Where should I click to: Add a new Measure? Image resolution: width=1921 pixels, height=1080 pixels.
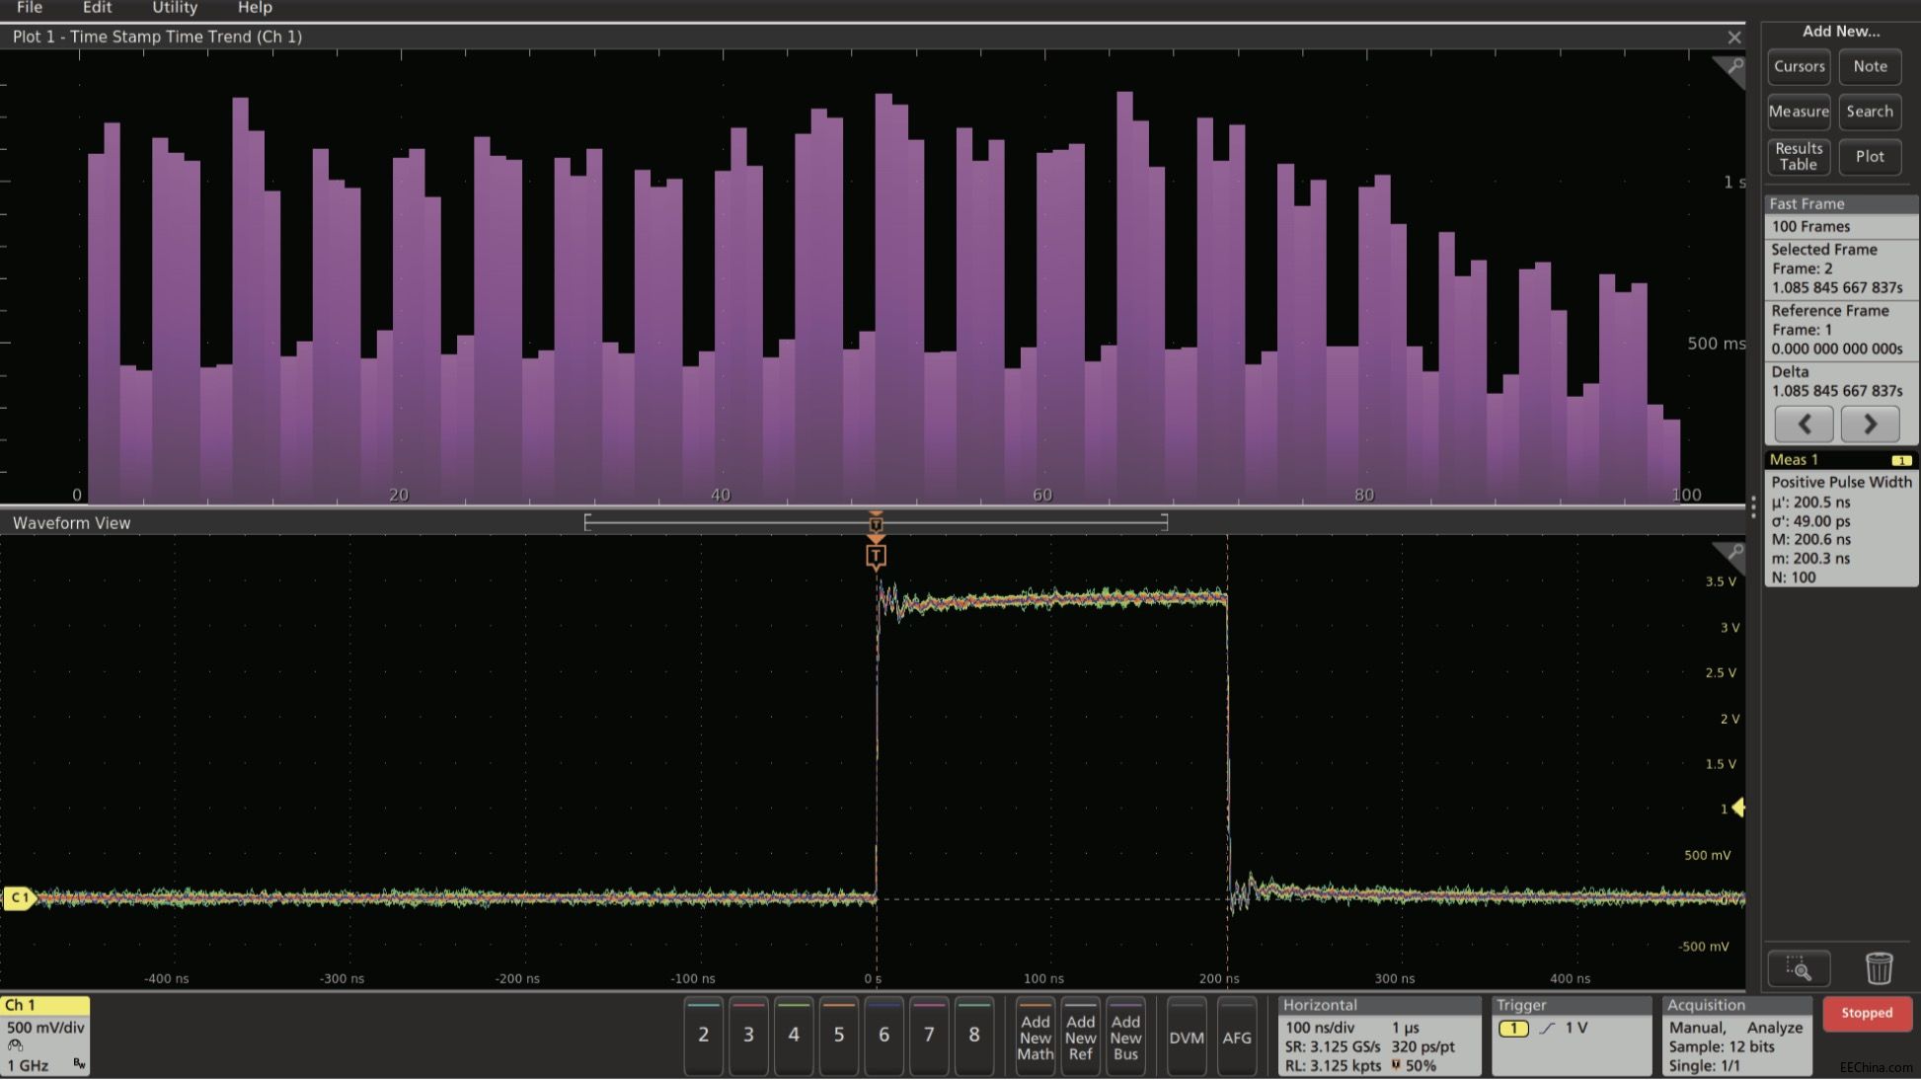[x=1799, y=112]
